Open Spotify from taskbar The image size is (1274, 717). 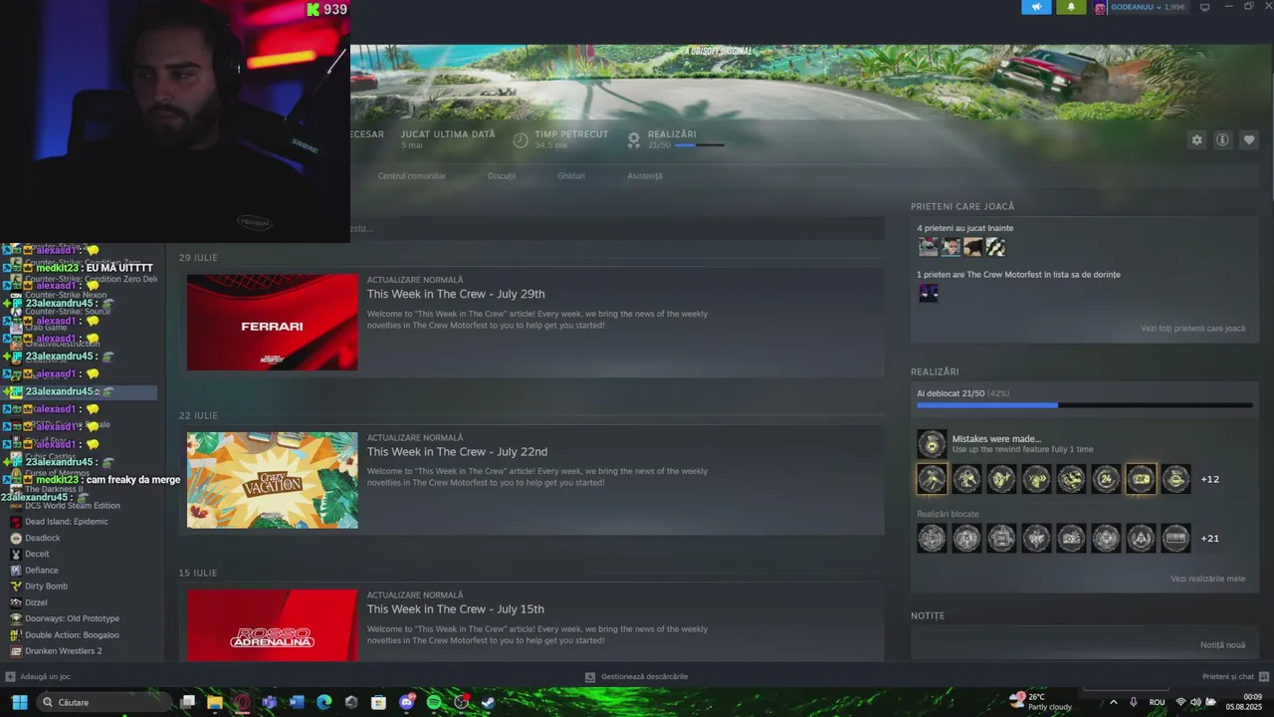pos(434,702)
